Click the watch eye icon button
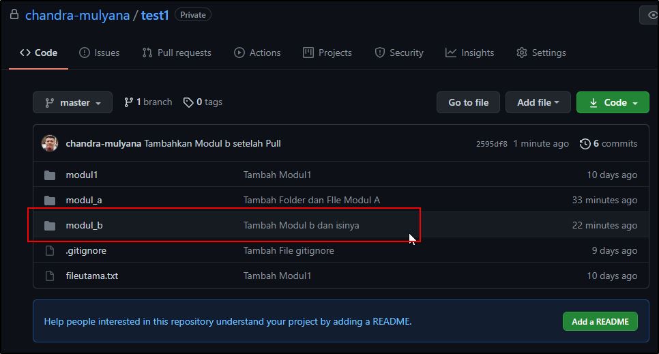Screen dimensions: 659x354 [652, 15]
